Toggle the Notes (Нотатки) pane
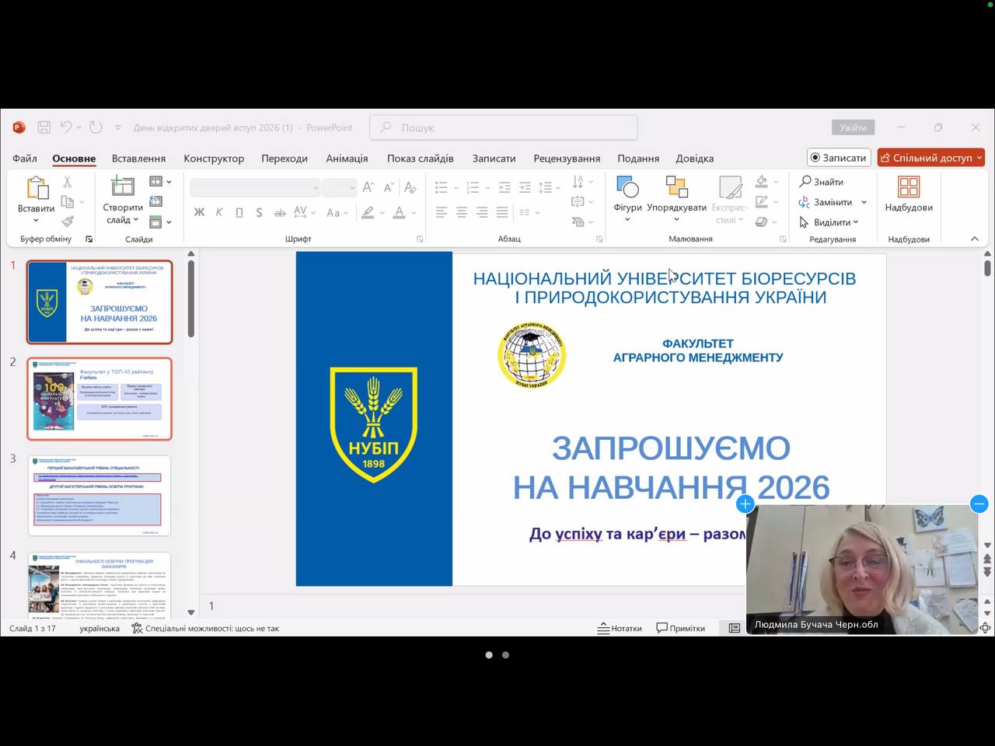Screen dimensions: 995x746 [x=620, y=628]
